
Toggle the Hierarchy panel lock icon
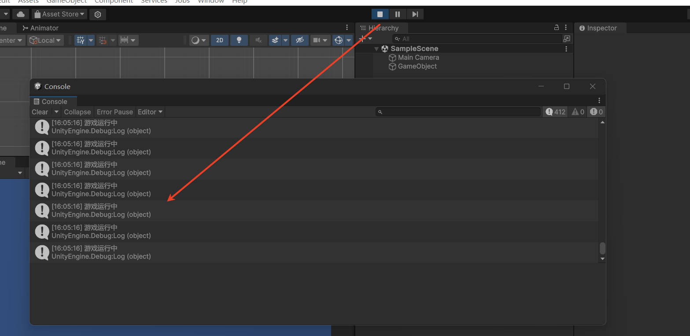click(x=557, y=27)
